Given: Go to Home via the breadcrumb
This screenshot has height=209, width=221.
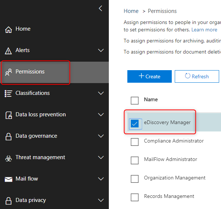Looking at the screenshot, I should pyautogui.click(x=131, y=11).
